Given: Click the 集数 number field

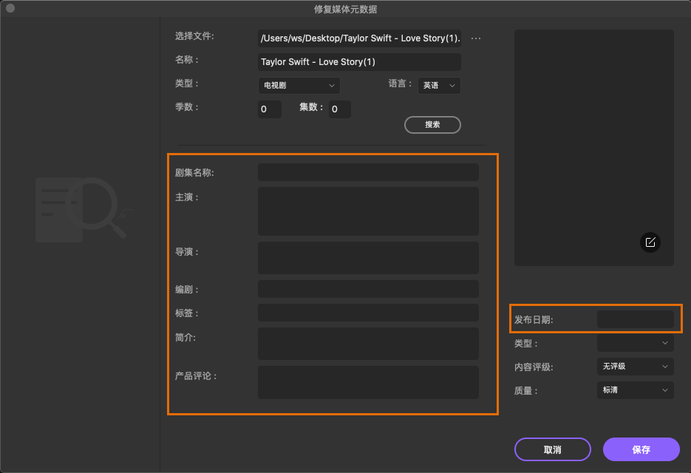Looking at the screenshot, I should pos(339,109).
